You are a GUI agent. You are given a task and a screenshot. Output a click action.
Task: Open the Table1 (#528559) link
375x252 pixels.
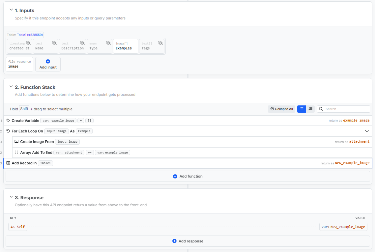(x=30, y=35)
